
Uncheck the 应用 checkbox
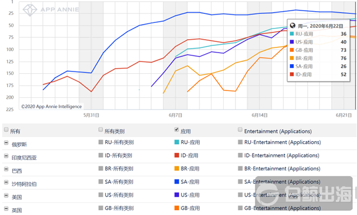pos(176,130)
